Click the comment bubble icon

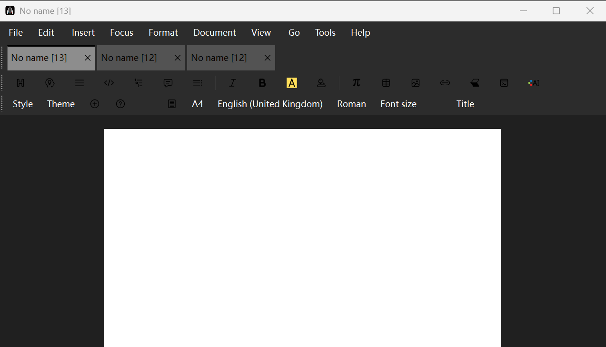(168, 83)
